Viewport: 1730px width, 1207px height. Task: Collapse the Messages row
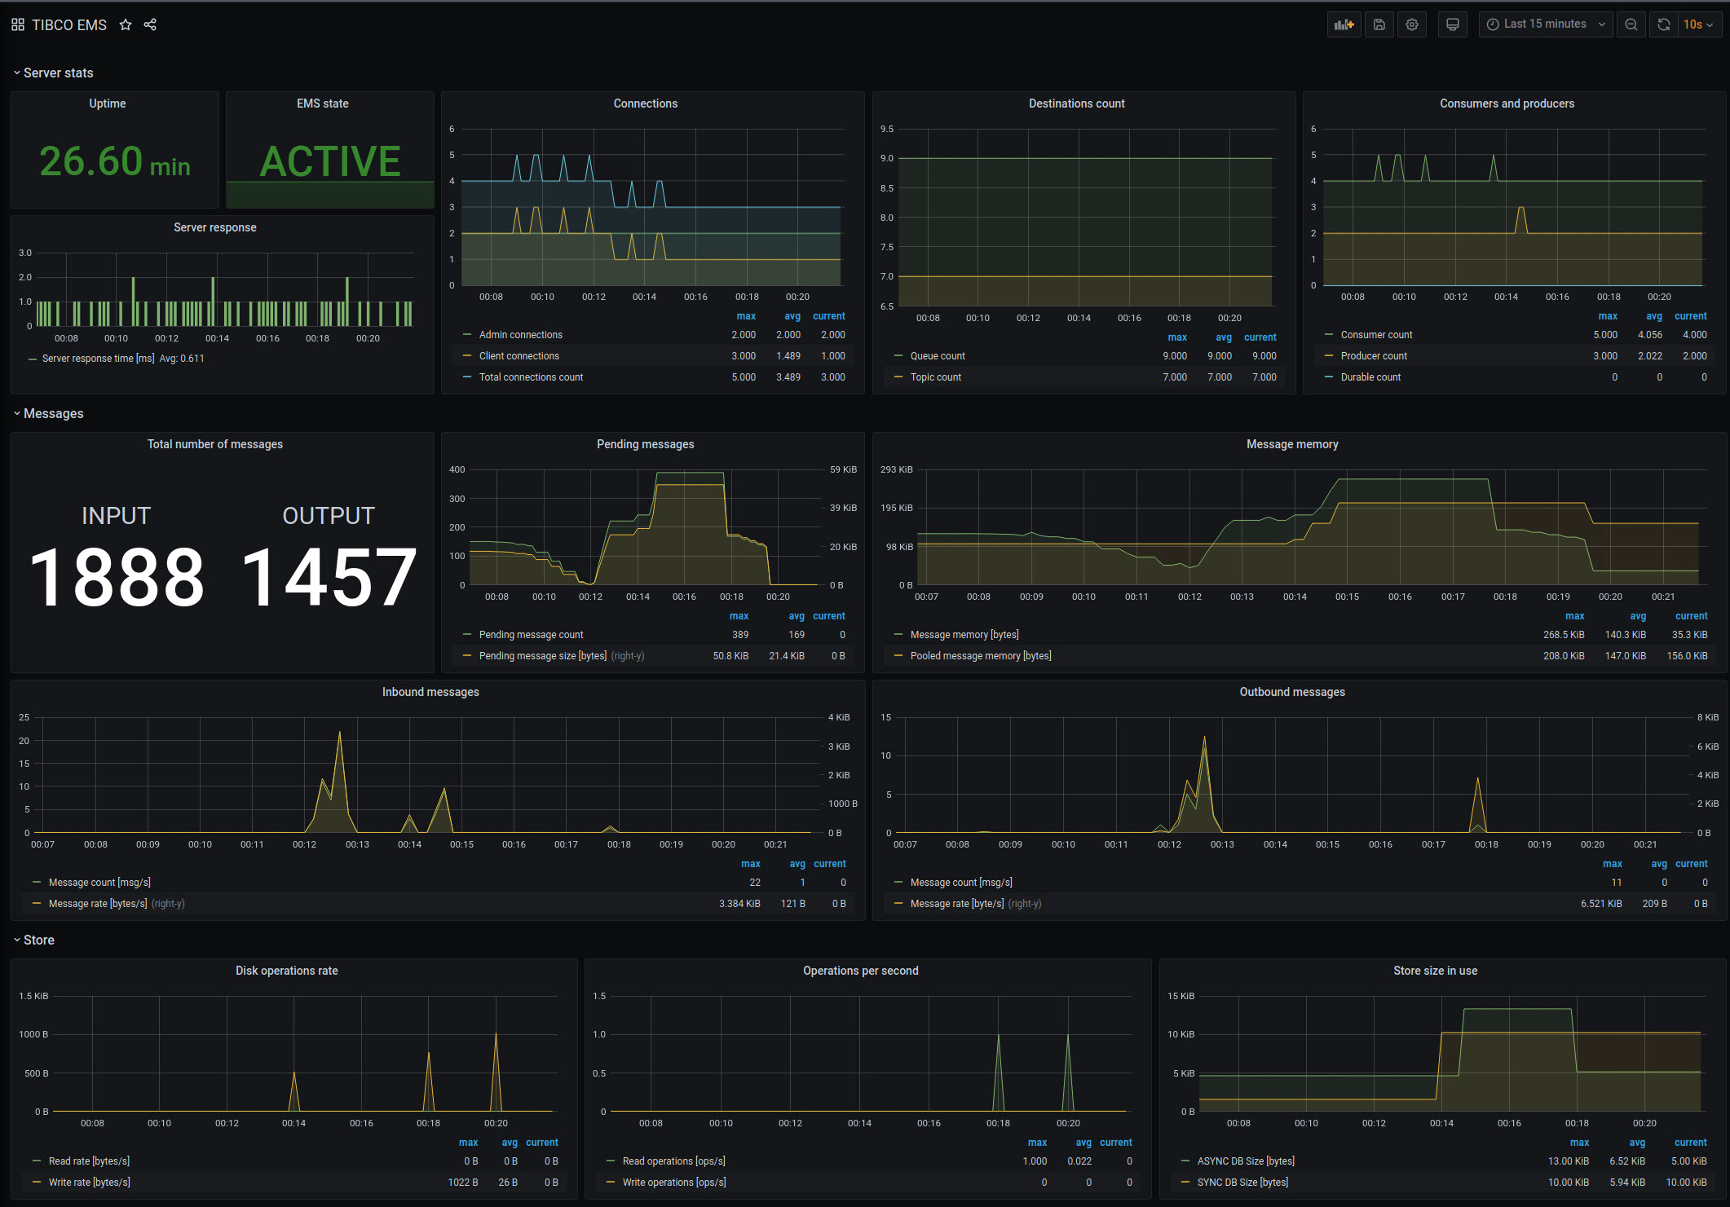[53, 414]
